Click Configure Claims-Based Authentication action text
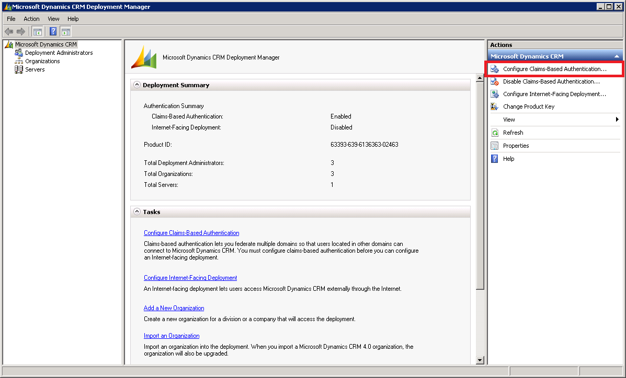 pyautogui.click(x=554, y=69)
